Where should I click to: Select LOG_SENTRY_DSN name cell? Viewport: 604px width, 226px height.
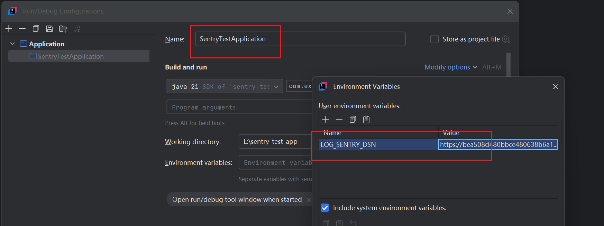(379, 144)
